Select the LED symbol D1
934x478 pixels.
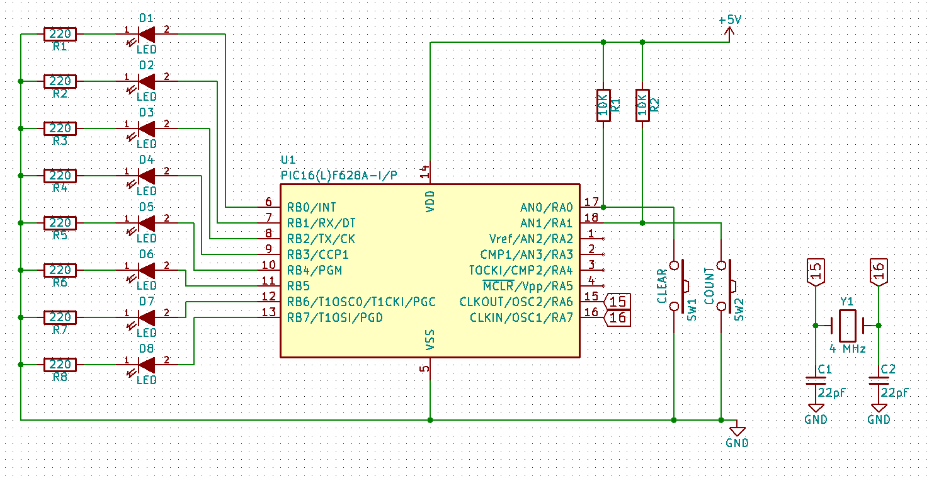pos(146,34)
